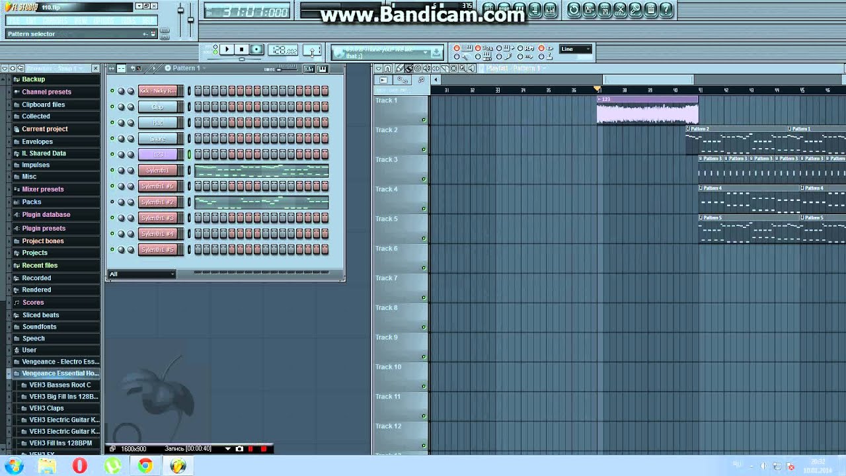Show the audio clips focus tab icon
Image resolution: width=846 pixels, height=476 pixels.
click(x=383, y=80)
